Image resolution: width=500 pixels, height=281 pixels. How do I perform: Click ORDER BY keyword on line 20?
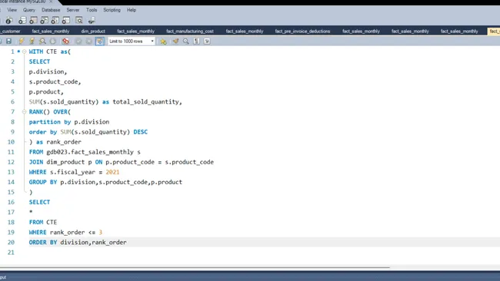(x=43, y=242)
